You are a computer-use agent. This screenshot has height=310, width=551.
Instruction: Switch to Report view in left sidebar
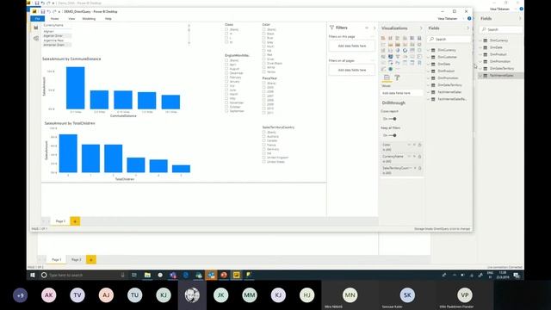coord(36,28)
